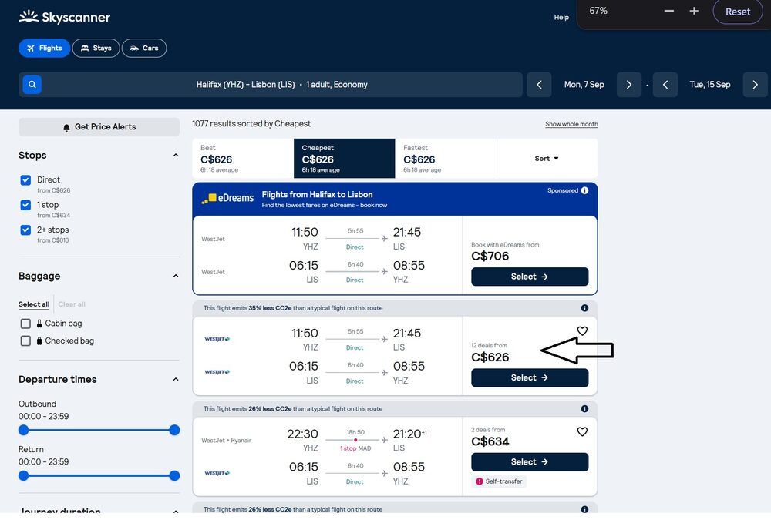Collapse the Departure times section
771x520 pixels.
click(x=176, y=380)
